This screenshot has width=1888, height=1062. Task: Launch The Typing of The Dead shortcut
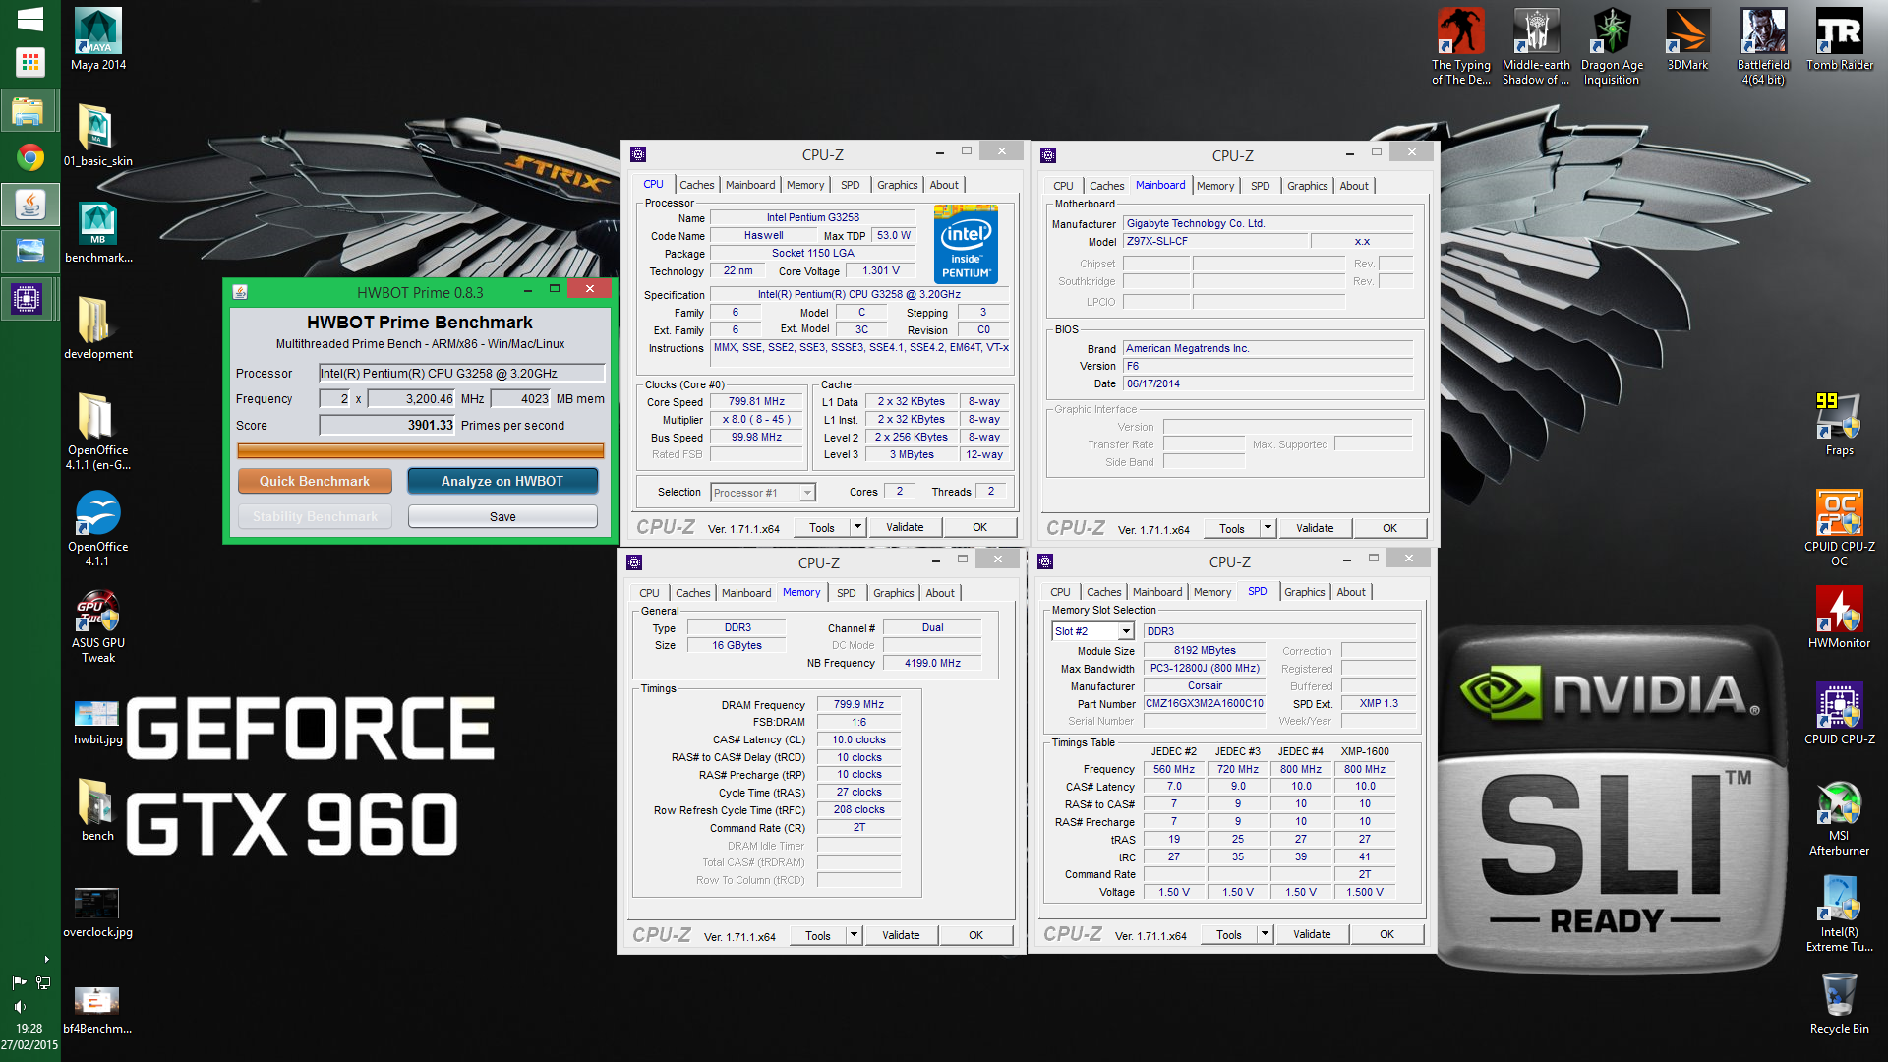(1460, 46)
